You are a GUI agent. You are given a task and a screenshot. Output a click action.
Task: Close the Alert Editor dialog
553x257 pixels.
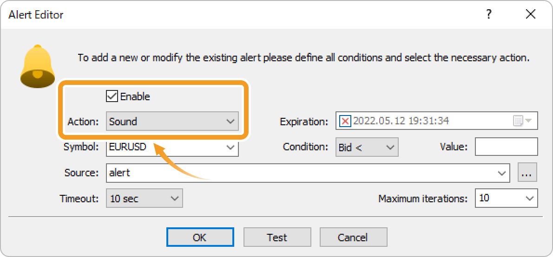pyautogui.click(x=531, y=14)
